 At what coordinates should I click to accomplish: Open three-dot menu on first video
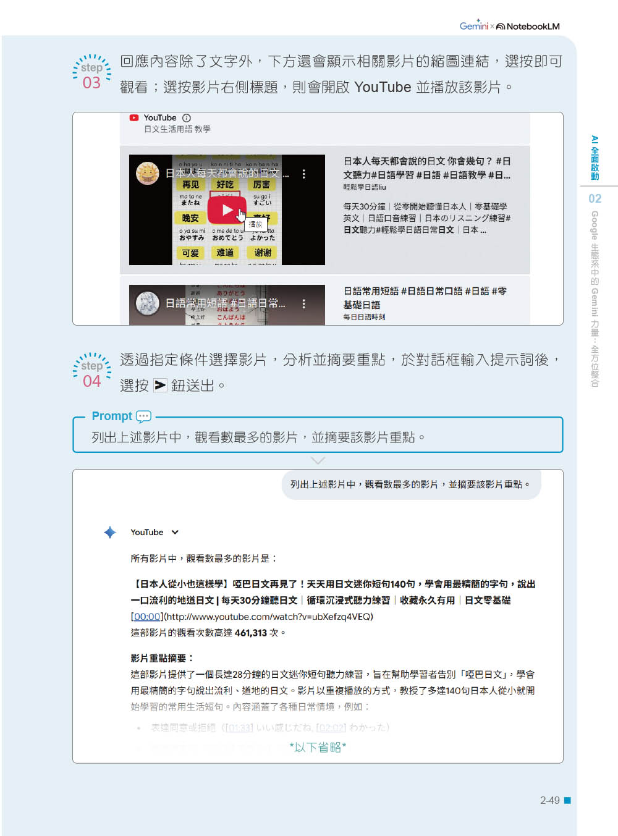(x=303, y=174)
